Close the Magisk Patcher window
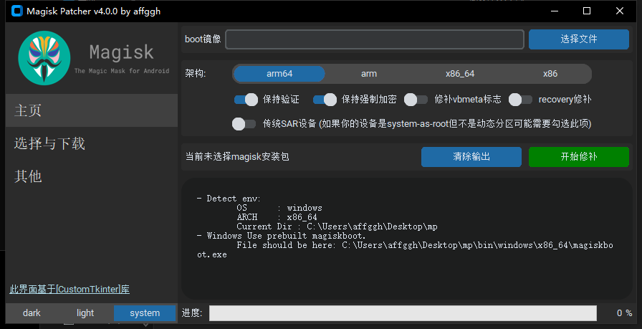The height and width of the screenshot is (329, 642). (620, 11)
